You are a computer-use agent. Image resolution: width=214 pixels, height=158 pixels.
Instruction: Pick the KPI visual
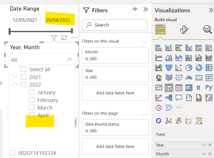[x=159, y=88]
